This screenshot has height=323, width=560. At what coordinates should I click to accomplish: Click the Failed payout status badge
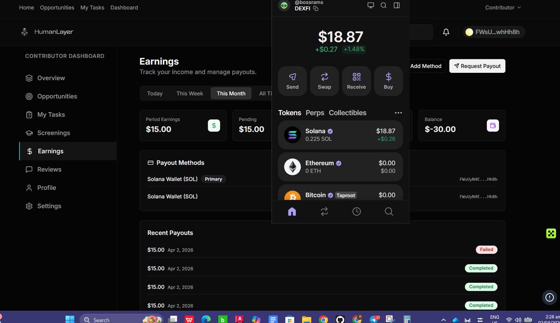click(487, 250)
